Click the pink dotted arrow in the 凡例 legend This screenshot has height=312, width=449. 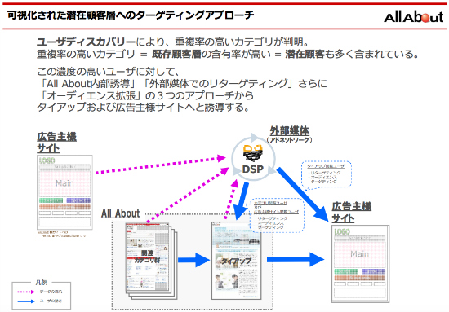click(26, 292)
